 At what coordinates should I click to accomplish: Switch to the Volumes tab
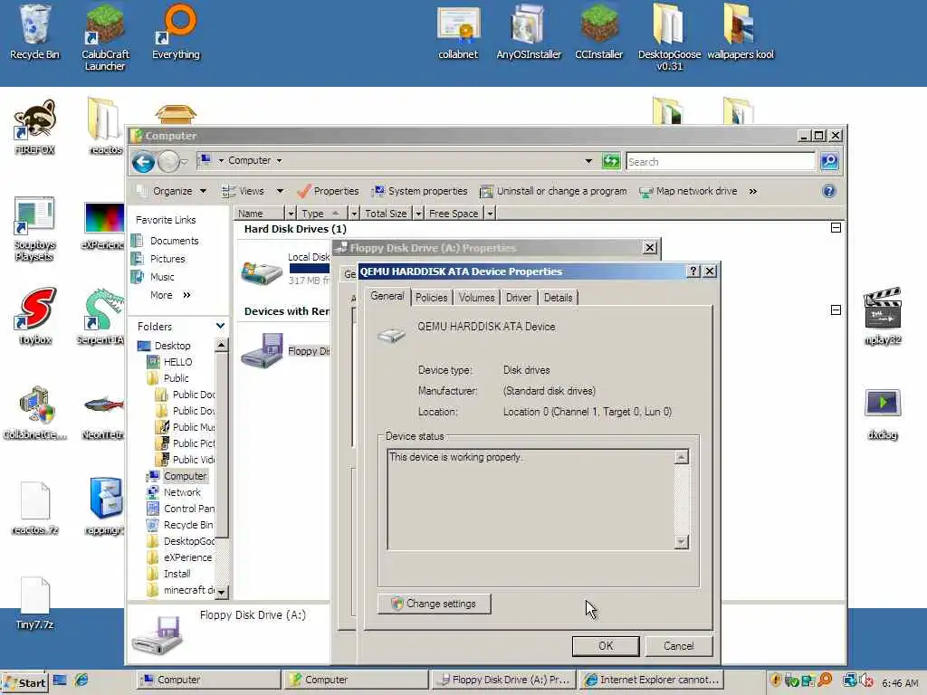[x=476, y=298]
